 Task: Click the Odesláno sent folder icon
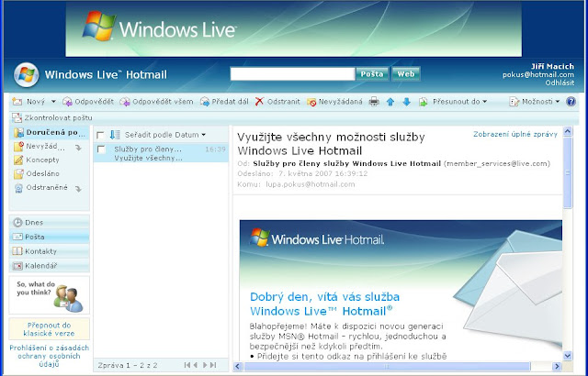point(18,173)
